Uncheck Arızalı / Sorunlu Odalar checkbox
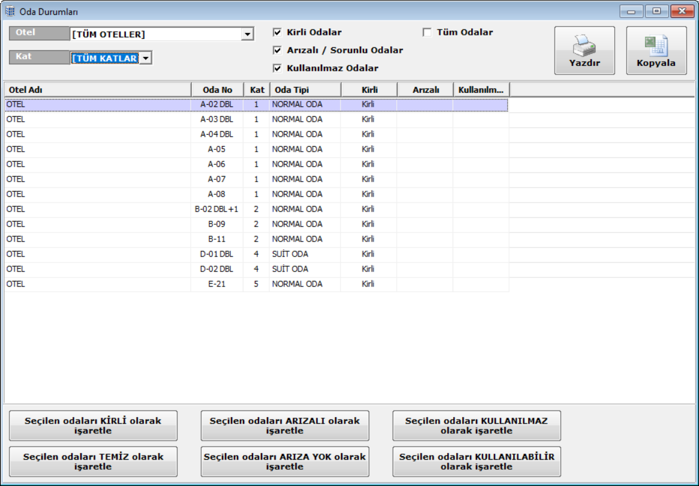Viewport: 699px width, 486px height. coord(277,50)
